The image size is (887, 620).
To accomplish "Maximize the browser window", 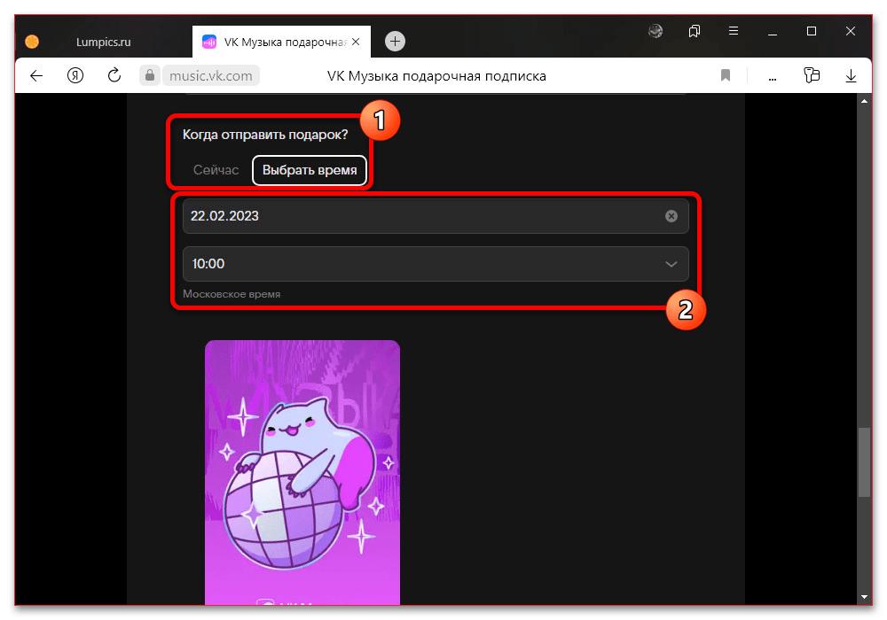I will [812, 31].
